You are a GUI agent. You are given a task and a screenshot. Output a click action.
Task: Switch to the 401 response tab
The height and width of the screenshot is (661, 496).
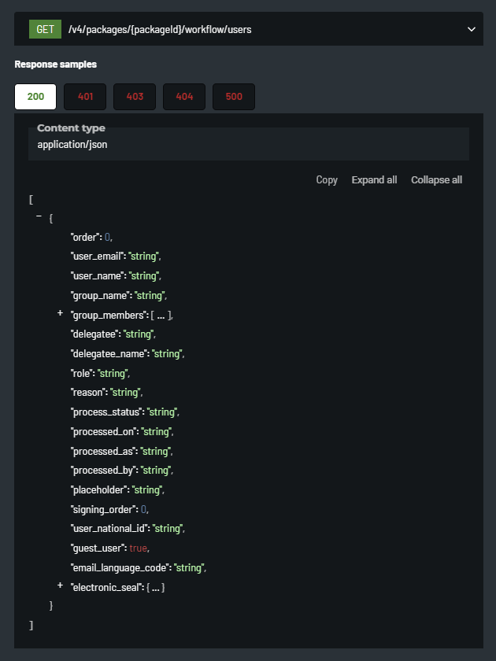click(x=85, y=97)
